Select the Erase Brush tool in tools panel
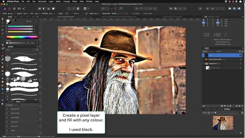This screenshot has height=138, width=245. pos(3,59)
